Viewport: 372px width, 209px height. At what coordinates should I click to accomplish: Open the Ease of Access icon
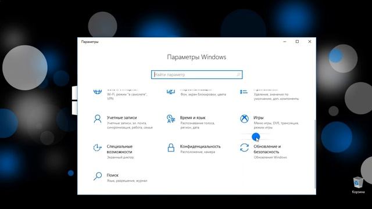pyautogui.click(x=98, y=147)
